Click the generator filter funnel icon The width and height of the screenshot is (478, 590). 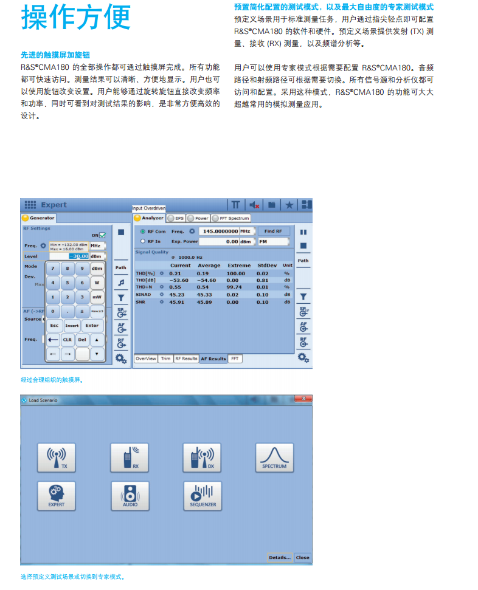[x=121, y=298]
